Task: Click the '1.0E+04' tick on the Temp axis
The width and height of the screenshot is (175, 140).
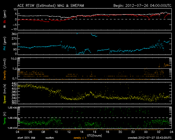Action: tap(12, 128)
